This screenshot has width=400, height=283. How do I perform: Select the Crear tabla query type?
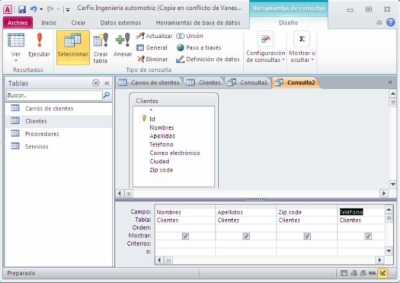[x=101, y=45]
